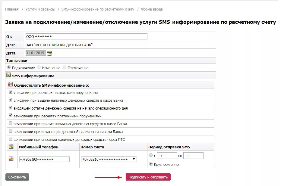Screen dimensions: 281x186
Task: Tick зачислении при внесении через ПТС
Action: pos(11,139)
